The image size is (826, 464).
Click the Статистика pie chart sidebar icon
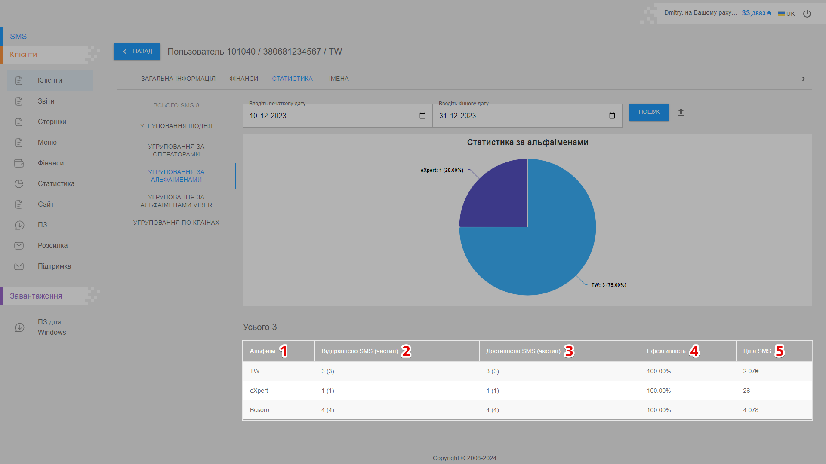point(19,184)
